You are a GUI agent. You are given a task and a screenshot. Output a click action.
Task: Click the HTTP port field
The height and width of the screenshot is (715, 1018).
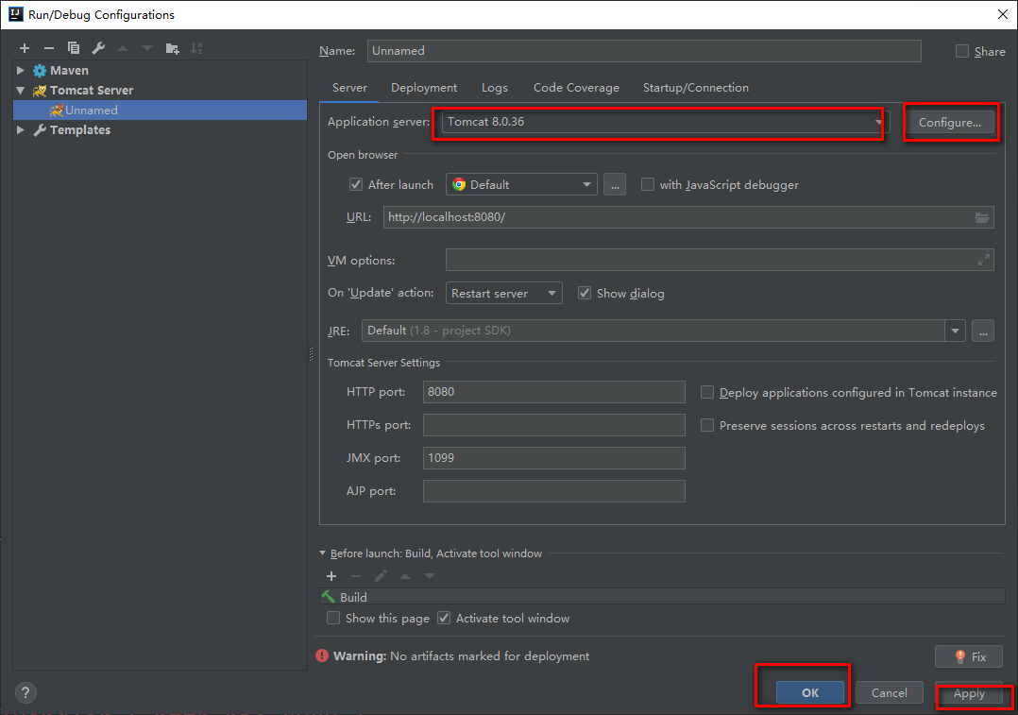point(553,392)
